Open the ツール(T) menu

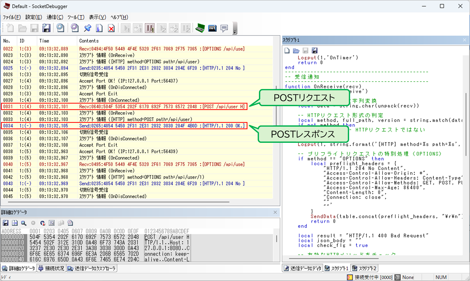coord(76,17)
